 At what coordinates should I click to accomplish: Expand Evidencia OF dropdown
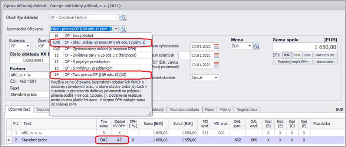pyautogui.click(x=28, y=46)
